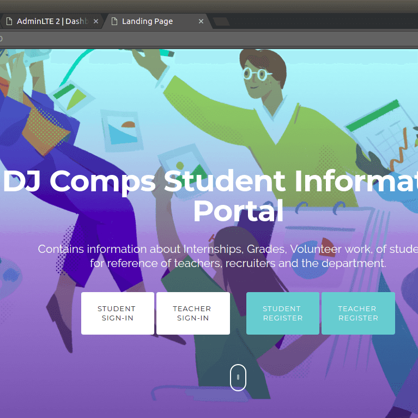This screenshot has width=418, height=418.
Task: Select the Landing Page tab
Action: 157,21
